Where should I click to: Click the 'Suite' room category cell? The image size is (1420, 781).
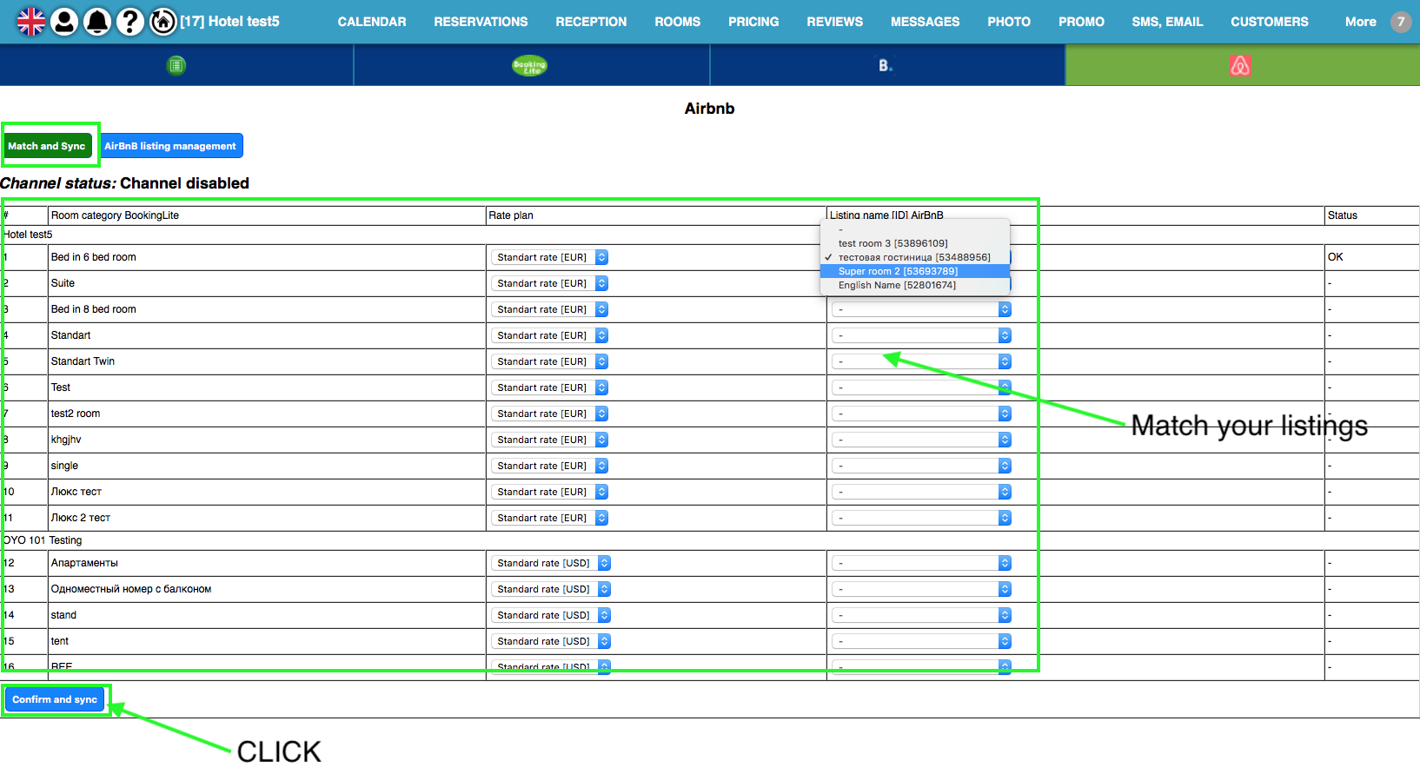tap(267, 283)
